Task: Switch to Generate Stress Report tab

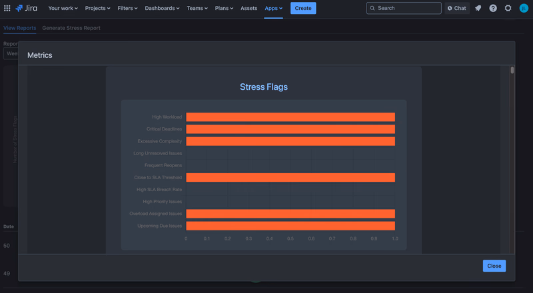Action: (x=71, y=28)
